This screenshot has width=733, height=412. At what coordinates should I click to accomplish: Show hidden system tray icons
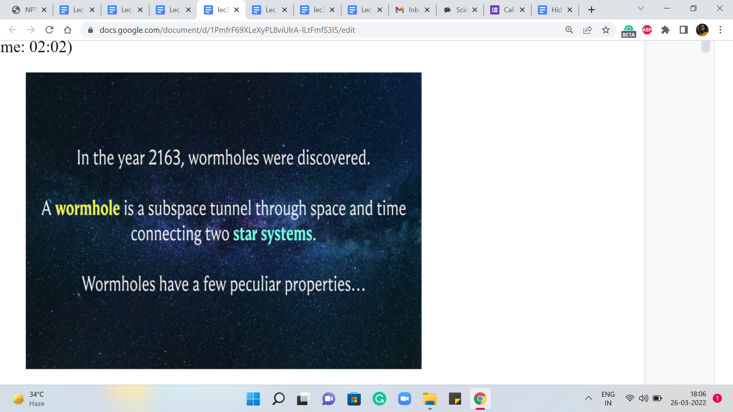point(588,398)
